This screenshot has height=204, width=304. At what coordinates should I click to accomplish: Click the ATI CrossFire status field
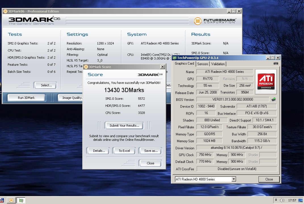tap(237, 169)
